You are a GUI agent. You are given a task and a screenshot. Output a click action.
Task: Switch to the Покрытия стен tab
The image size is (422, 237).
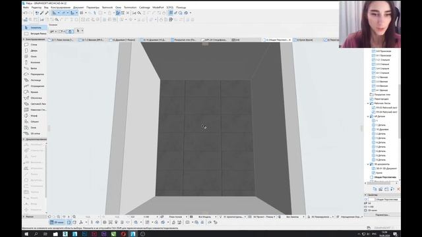click(x=185, y=39)
